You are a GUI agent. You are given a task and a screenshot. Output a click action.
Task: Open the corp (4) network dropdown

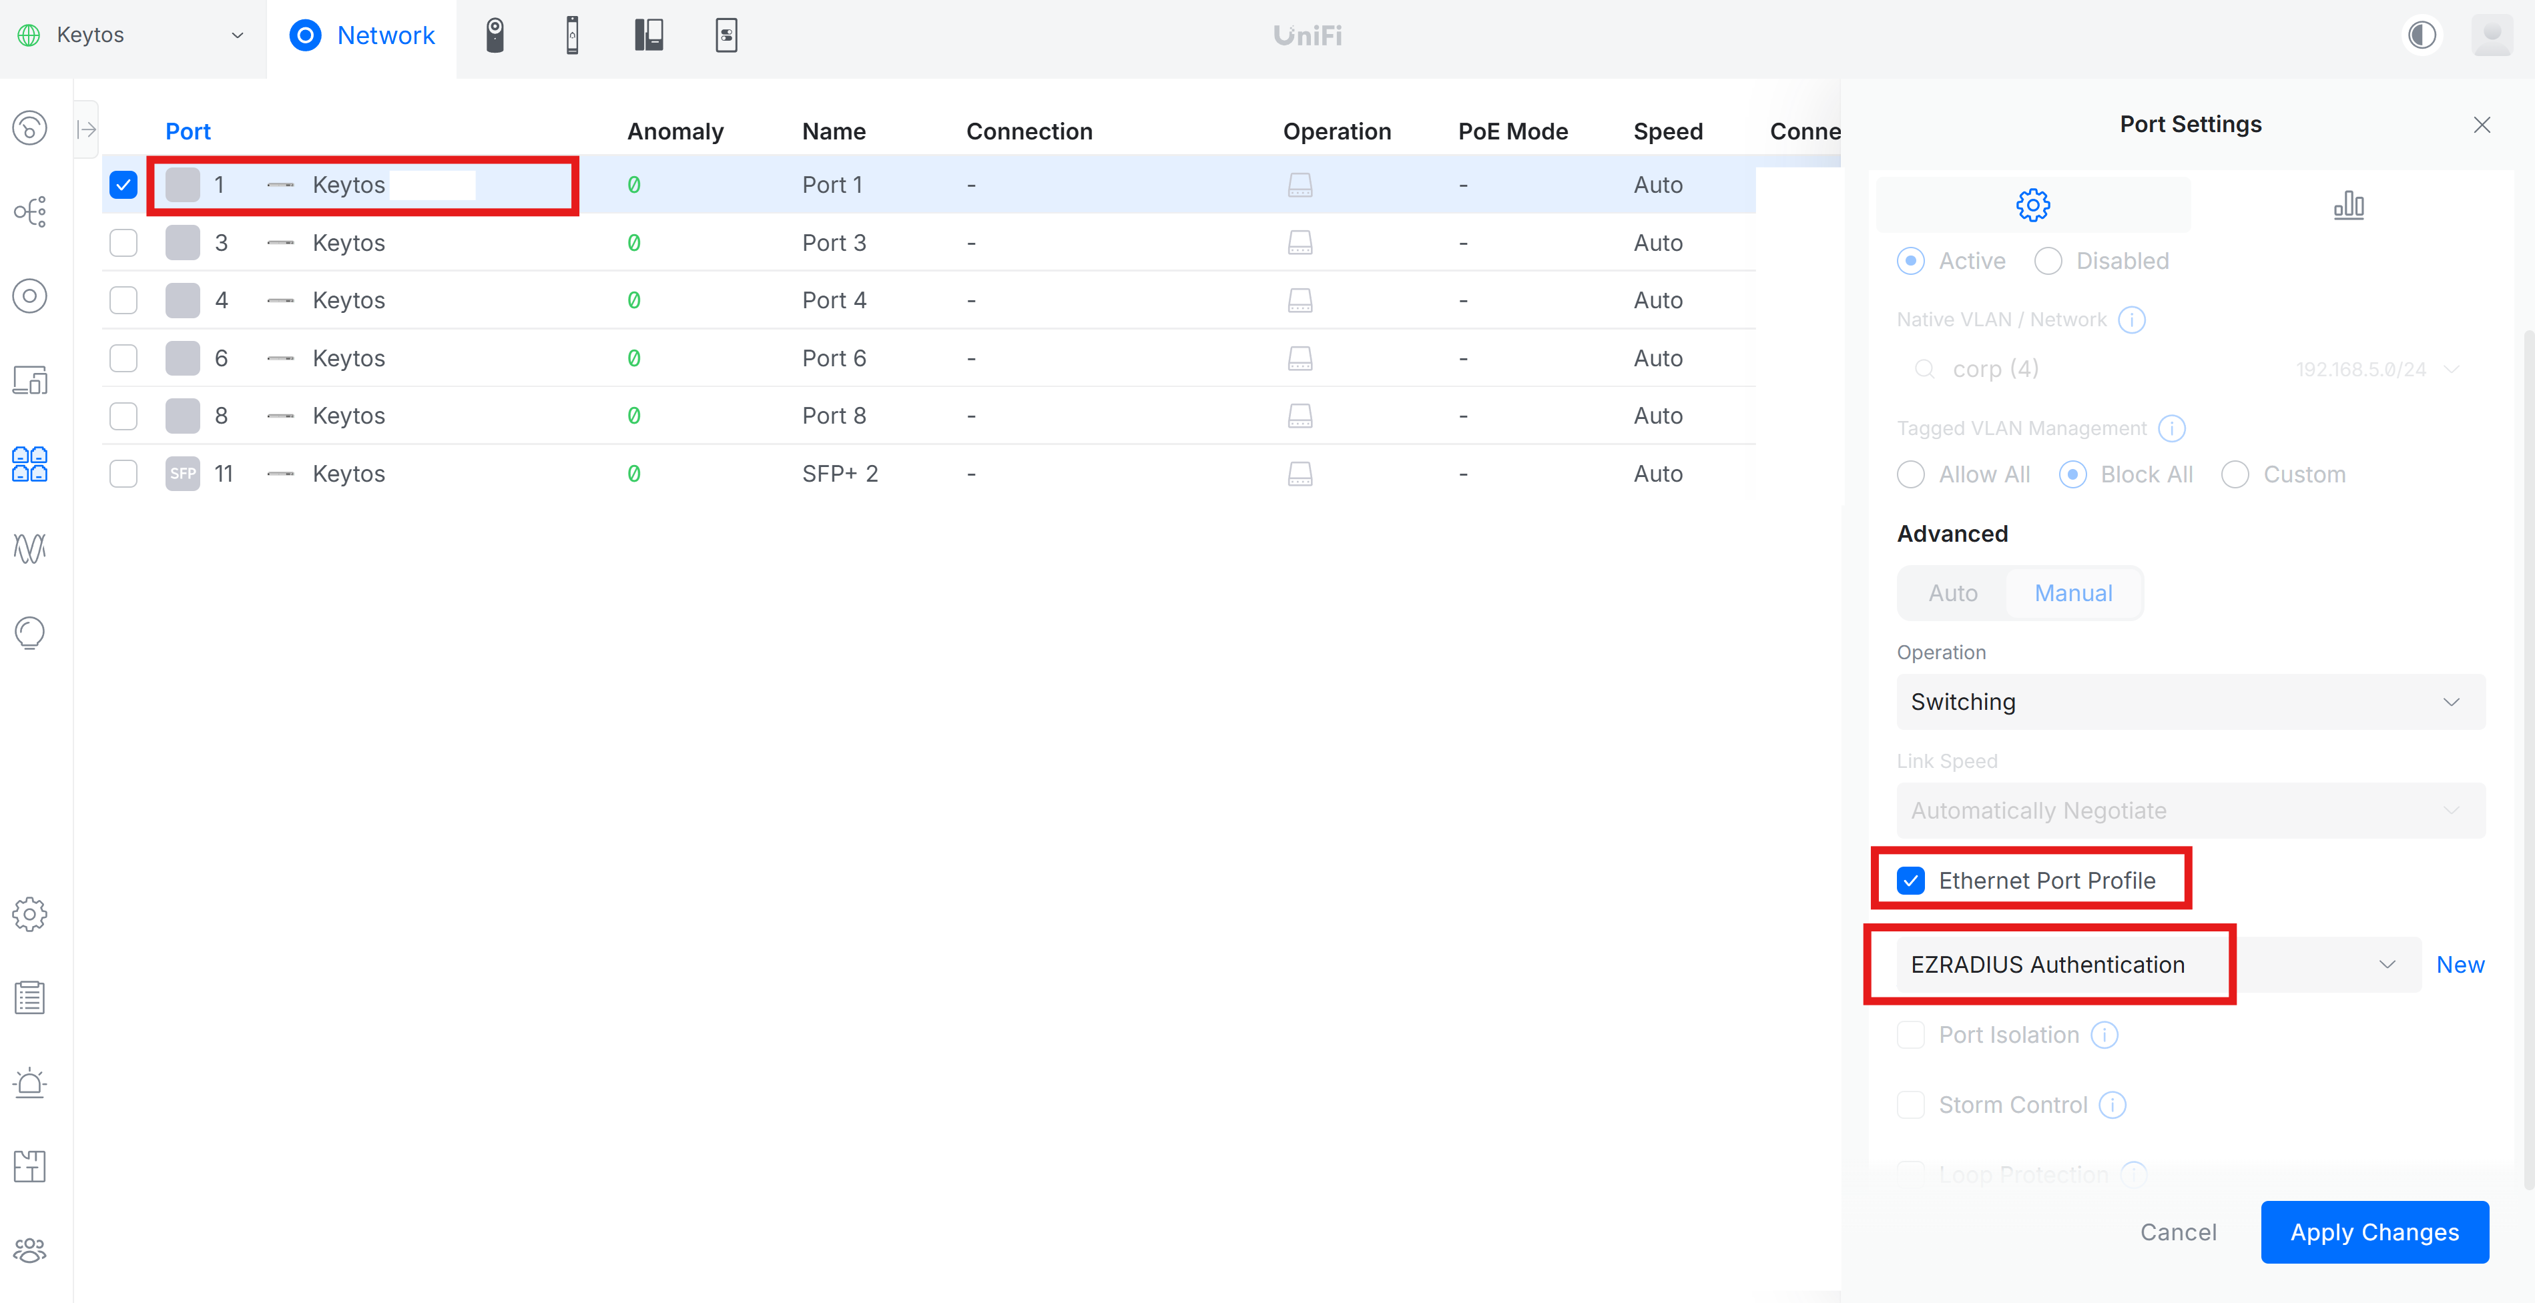[x=2191, y=369]
